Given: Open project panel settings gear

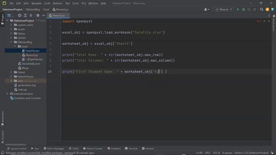Looking at the screenshot, I should (38, 15).
